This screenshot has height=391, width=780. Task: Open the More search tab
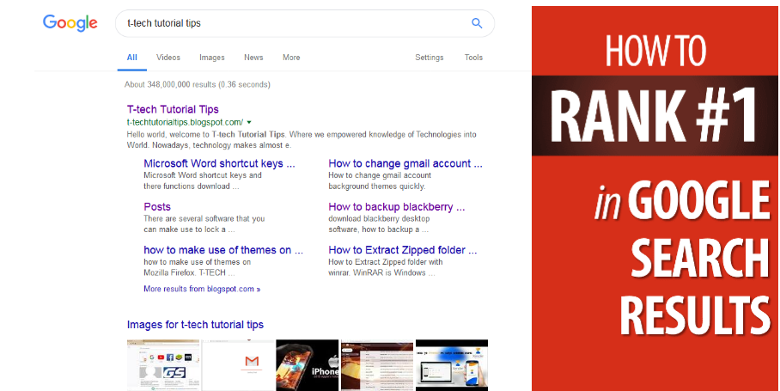291,58
